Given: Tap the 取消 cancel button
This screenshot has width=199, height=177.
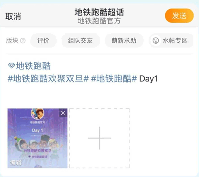Looking at the screenshot, I should pyautogui.click(x=13, y=16).
